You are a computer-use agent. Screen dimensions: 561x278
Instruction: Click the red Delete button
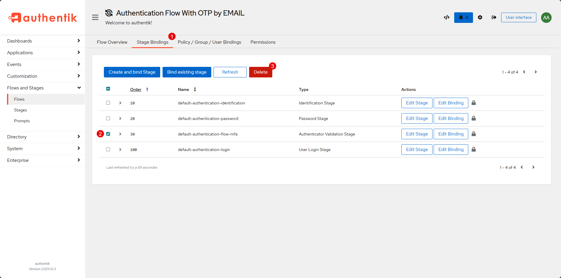[261, 72]
